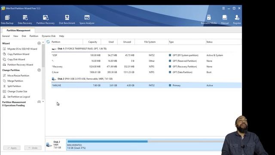This screenshot has height=155, width=275.
Task: Click the Merge Partition icon
Action: pyautogui.click(x=4, y=81)
